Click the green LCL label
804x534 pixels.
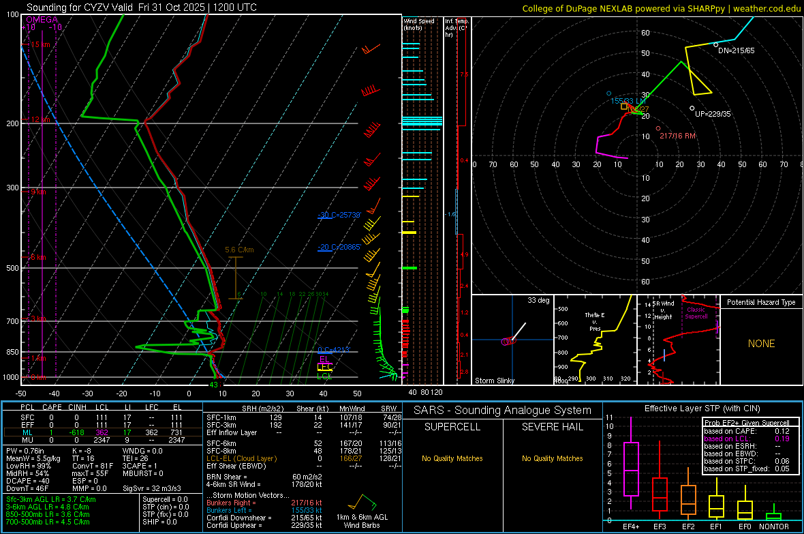tap(324, 376)
